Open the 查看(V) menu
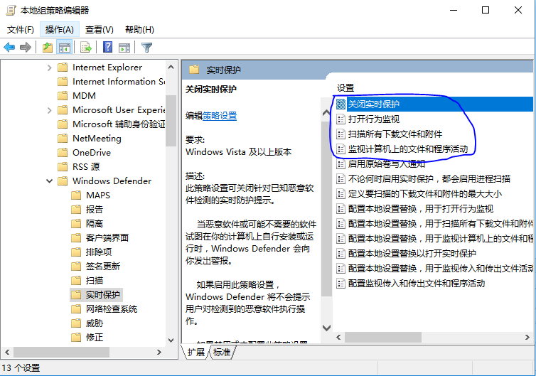536x376 pixels. click(x=99, y=30)
